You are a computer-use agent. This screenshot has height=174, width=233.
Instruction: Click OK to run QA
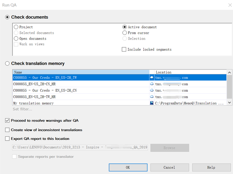pyautogui.click(x=127, y=167)
